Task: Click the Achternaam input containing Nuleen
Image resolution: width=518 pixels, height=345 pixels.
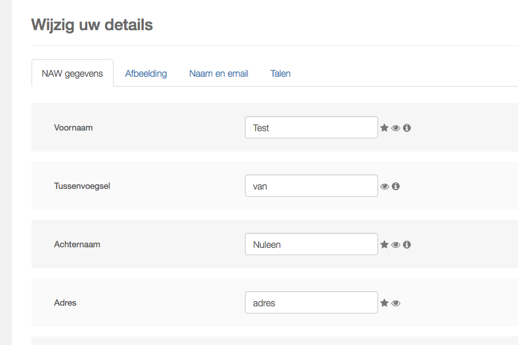Action: pos(311,245)
